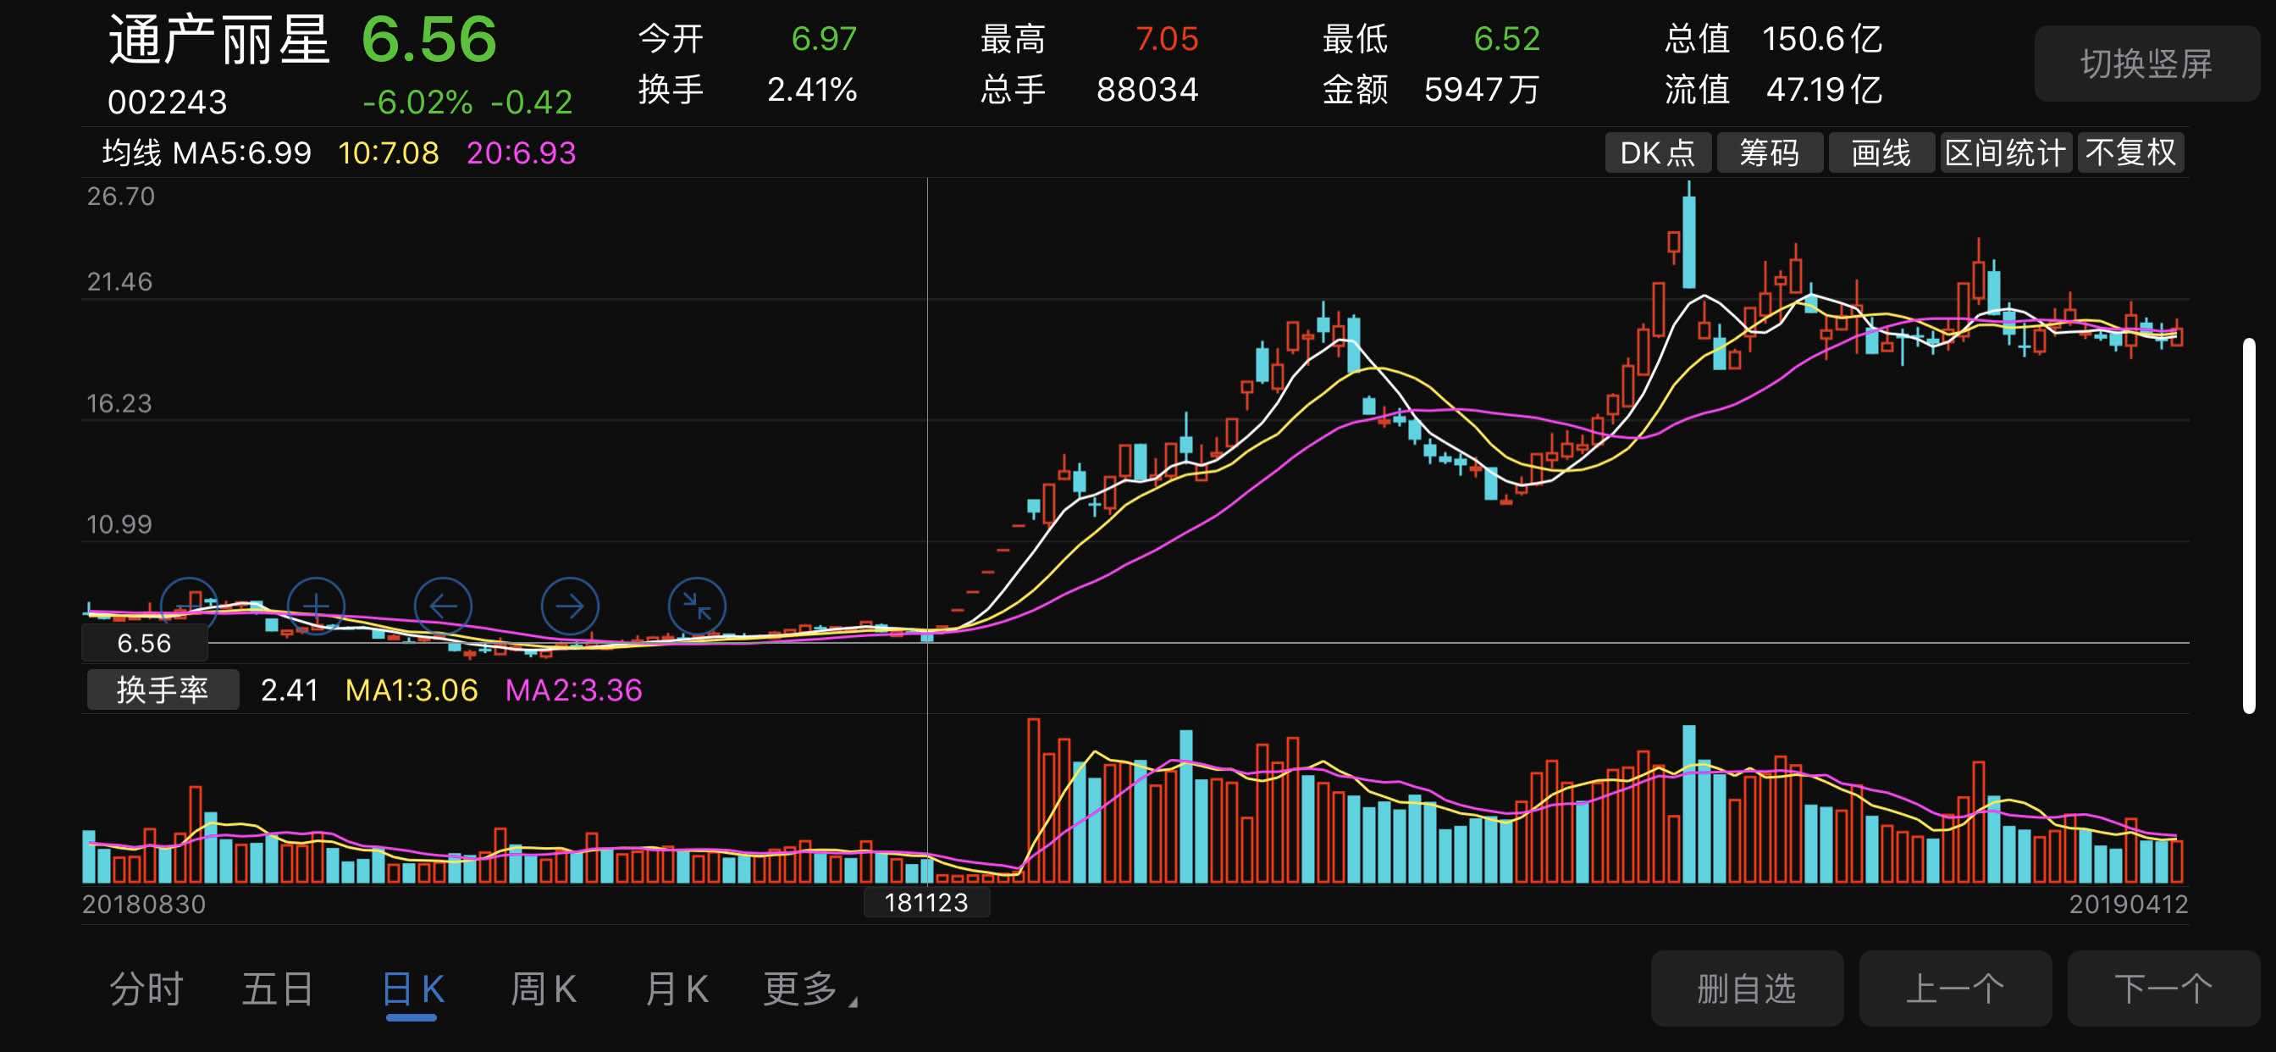
Task: Open 区间统计 range statistics
Action: (2006, 153)
